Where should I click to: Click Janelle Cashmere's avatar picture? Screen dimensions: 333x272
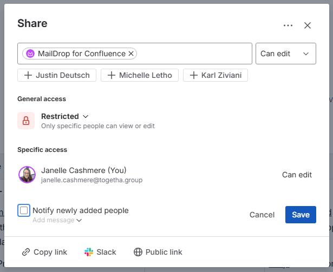tap(27, 175)
